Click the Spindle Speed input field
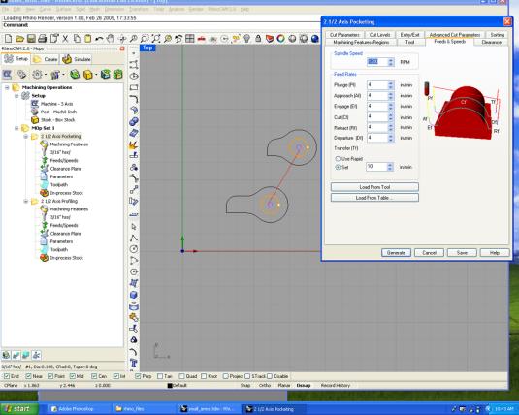The height and width of the screenshot is (415, 519). coord(377,62)
